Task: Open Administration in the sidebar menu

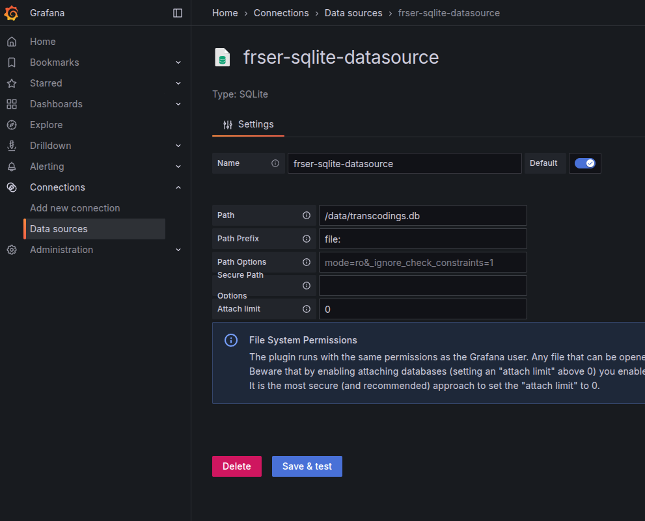Action: click(x=61, y=250)
